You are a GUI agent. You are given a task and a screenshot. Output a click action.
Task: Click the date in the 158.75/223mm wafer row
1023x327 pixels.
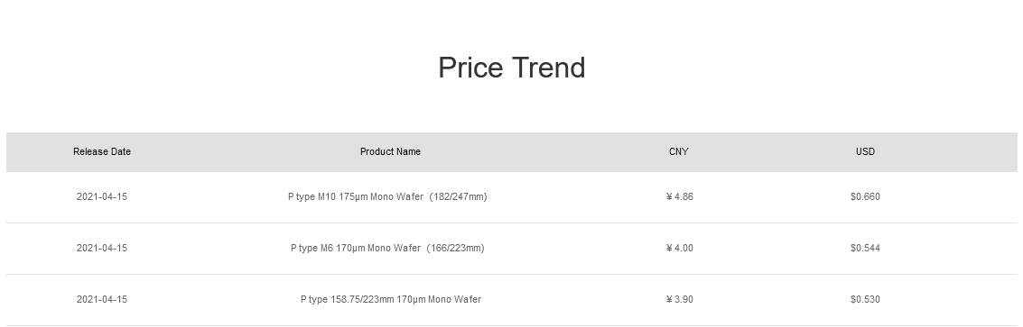pyautogui.click(x=102, y=300)
